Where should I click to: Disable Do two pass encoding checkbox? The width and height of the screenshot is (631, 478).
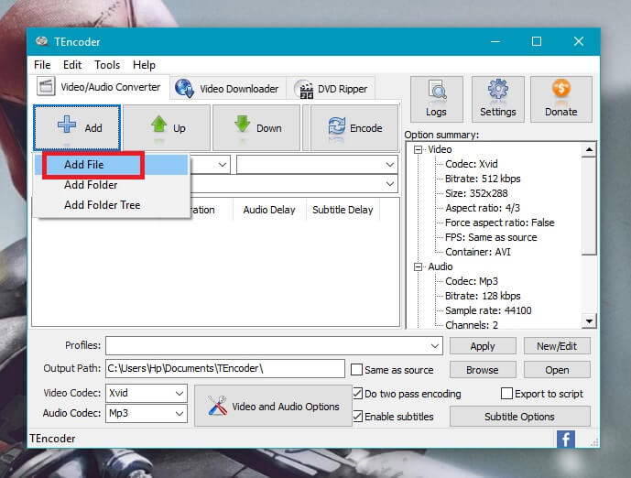click(x=357, y=393)
